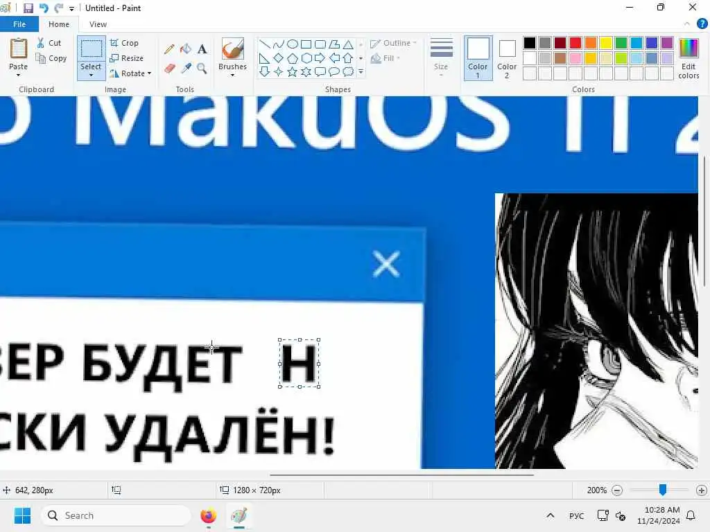Viewport: 710px width, 532px height.
Task: Open the Brushes tool
Action: point(233,49)
